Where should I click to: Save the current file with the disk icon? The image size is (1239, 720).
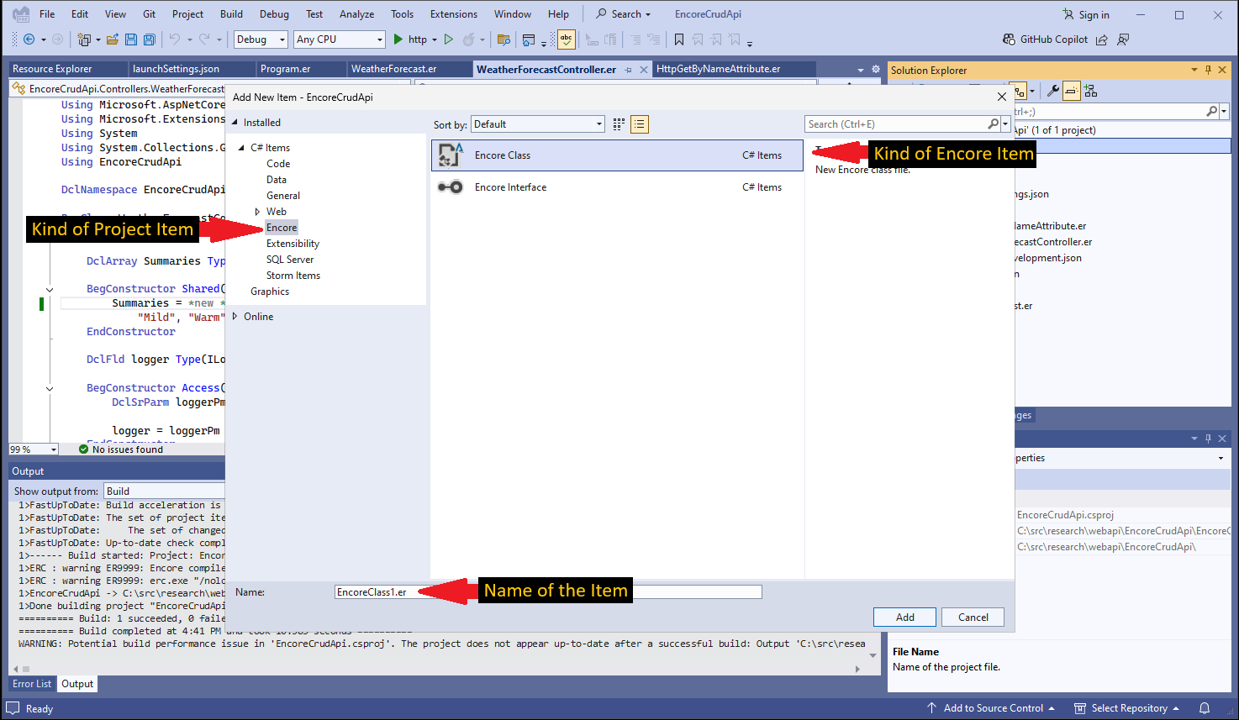131,39
